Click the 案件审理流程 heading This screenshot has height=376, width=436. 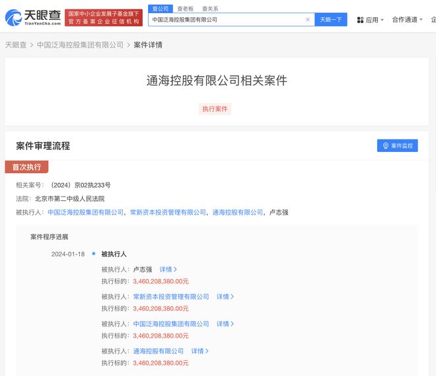click(43, 146)
